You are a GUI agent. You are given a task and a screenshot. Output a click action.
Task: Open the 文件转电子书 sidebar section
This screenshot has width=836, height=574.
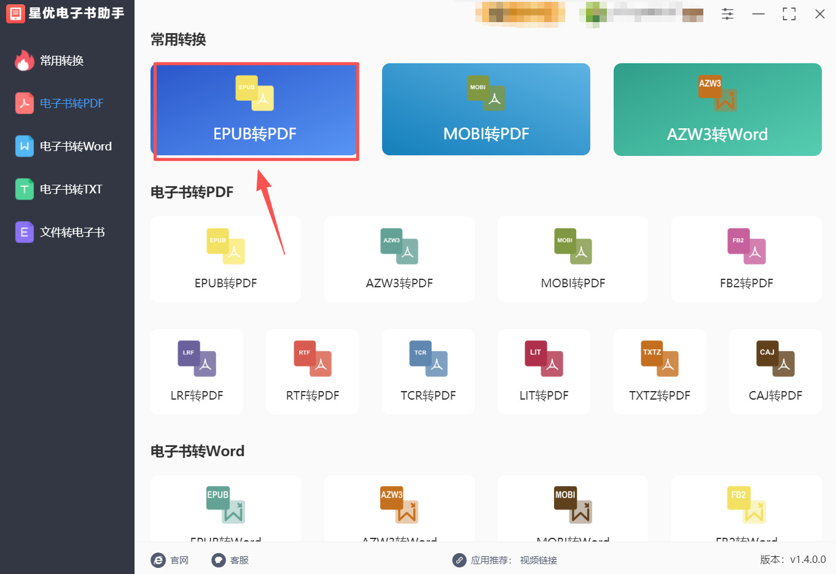tap(61, 232)
